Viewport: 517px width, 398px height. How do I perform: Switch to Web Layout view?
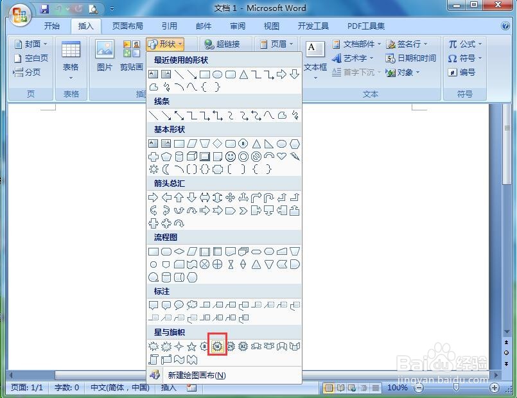[352, 388]
